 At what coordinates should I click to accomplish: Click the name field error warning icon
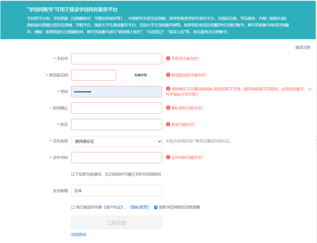click(168, 124)
